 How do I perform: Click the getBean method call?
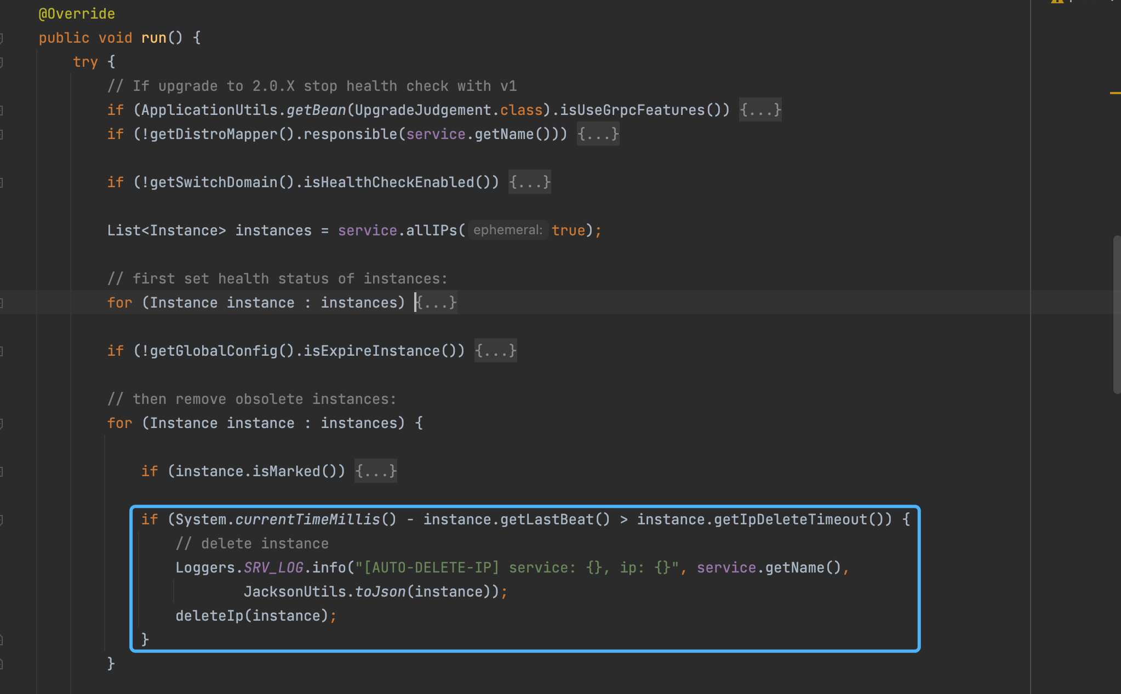coord(316,110)
